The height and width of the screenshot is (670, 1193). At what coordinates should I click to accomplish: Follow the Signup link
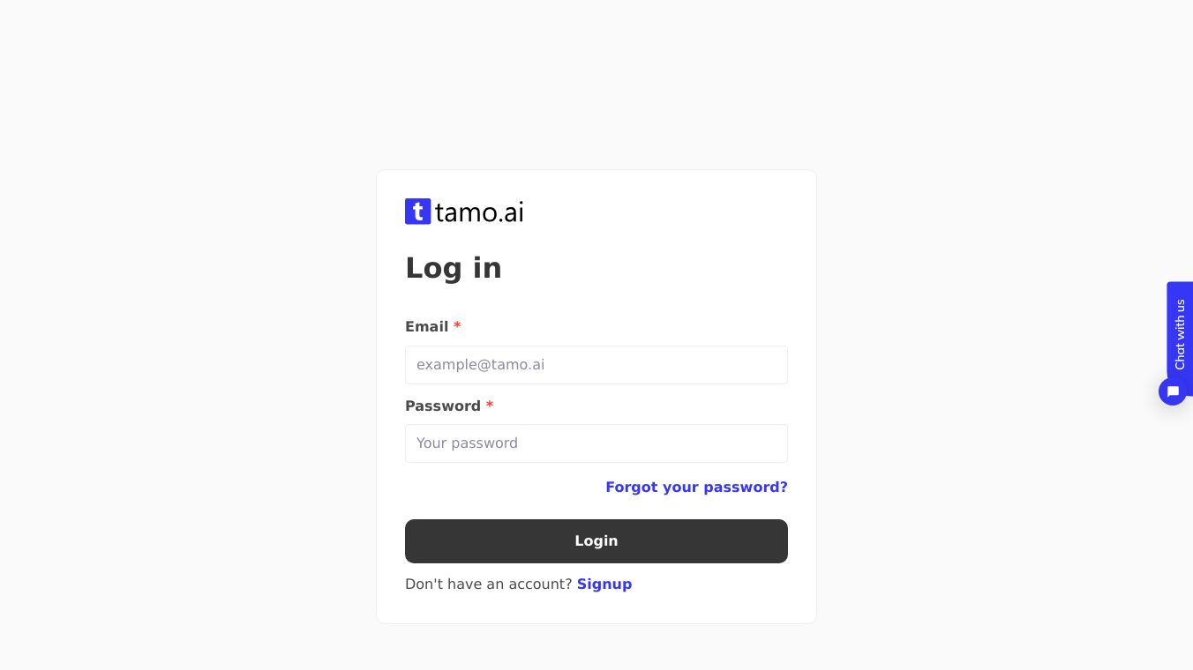tap(604, 584)
